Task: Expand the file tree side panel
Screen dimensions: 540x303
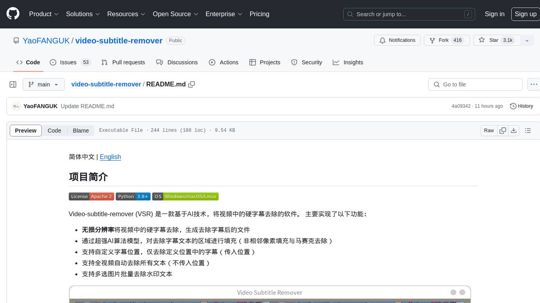Action: 13,84
